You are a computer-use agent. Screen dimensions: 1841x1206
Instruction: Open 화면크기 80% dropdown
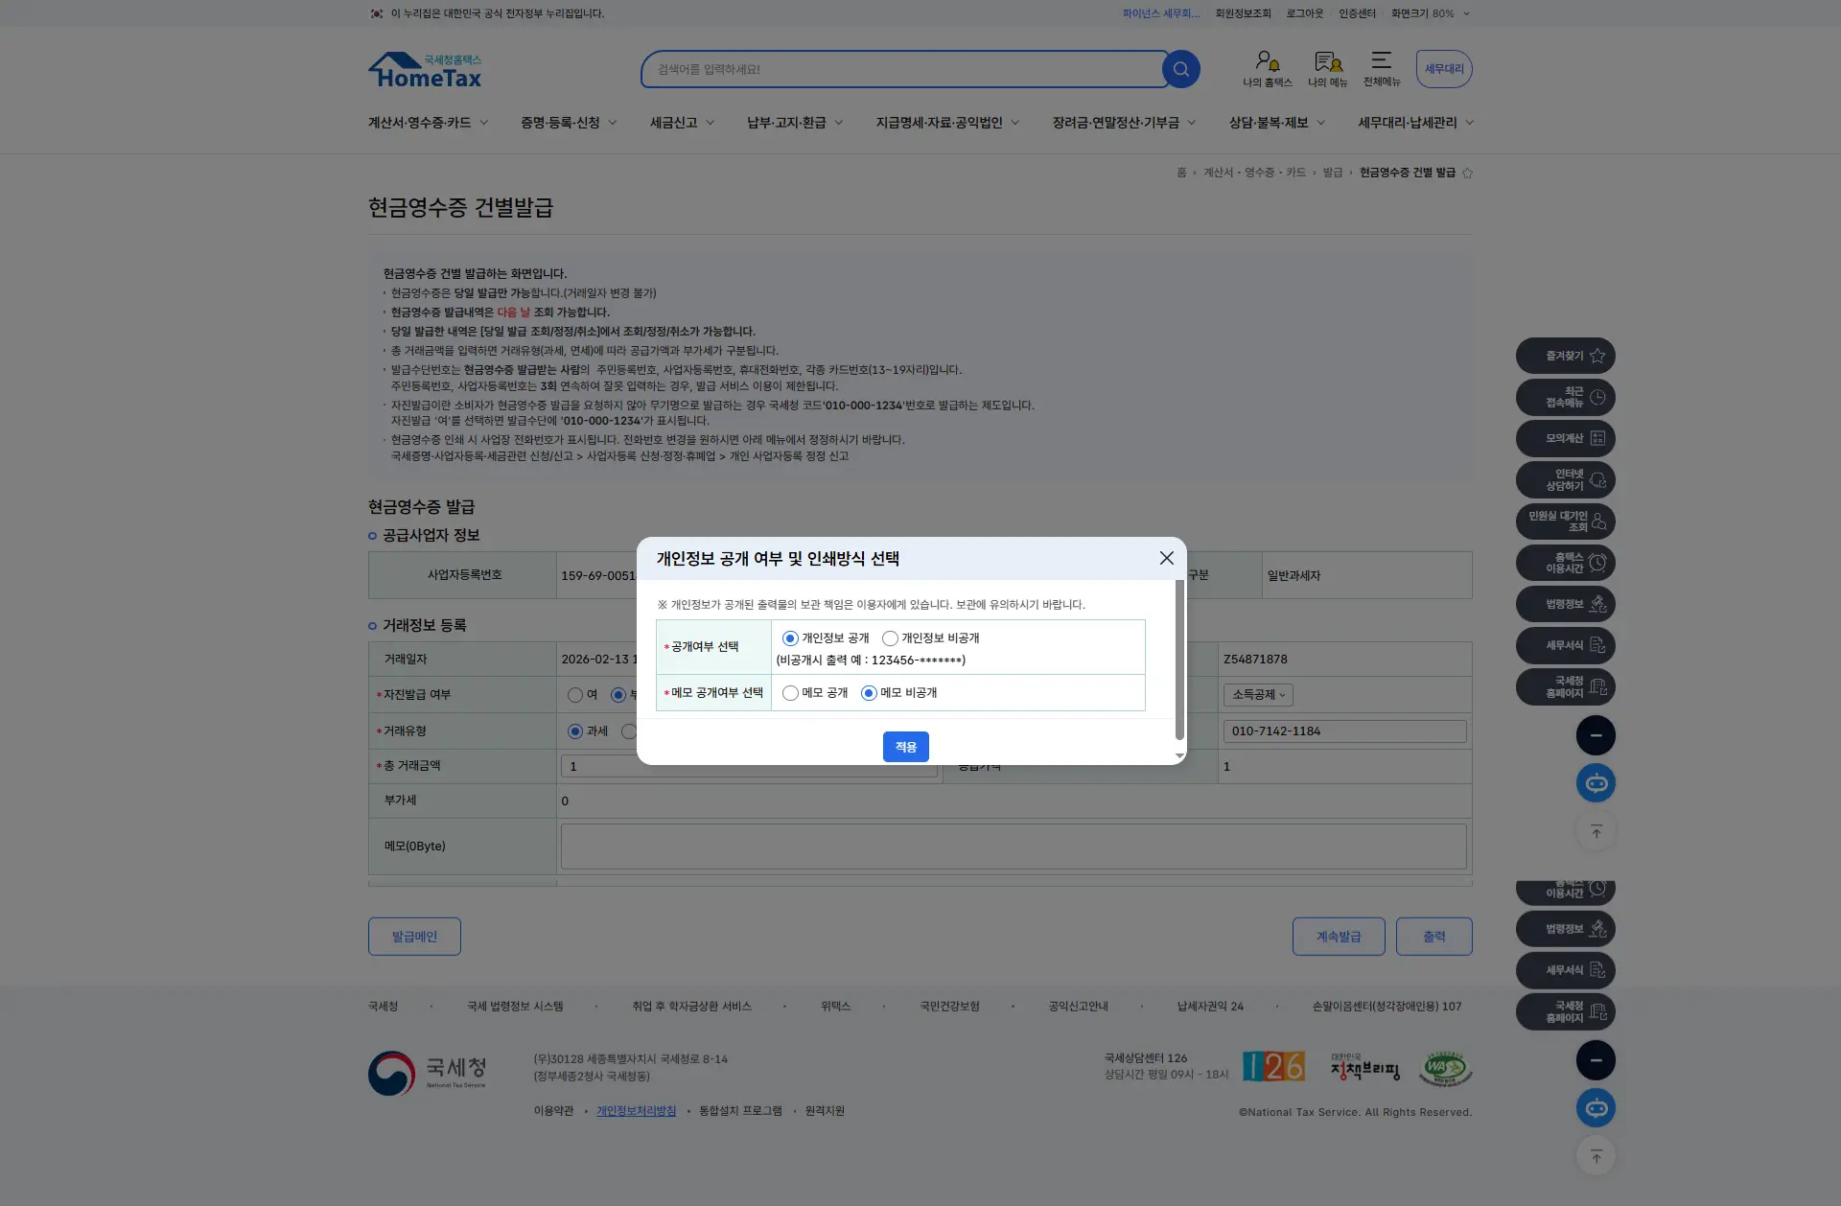point(1430,13)
